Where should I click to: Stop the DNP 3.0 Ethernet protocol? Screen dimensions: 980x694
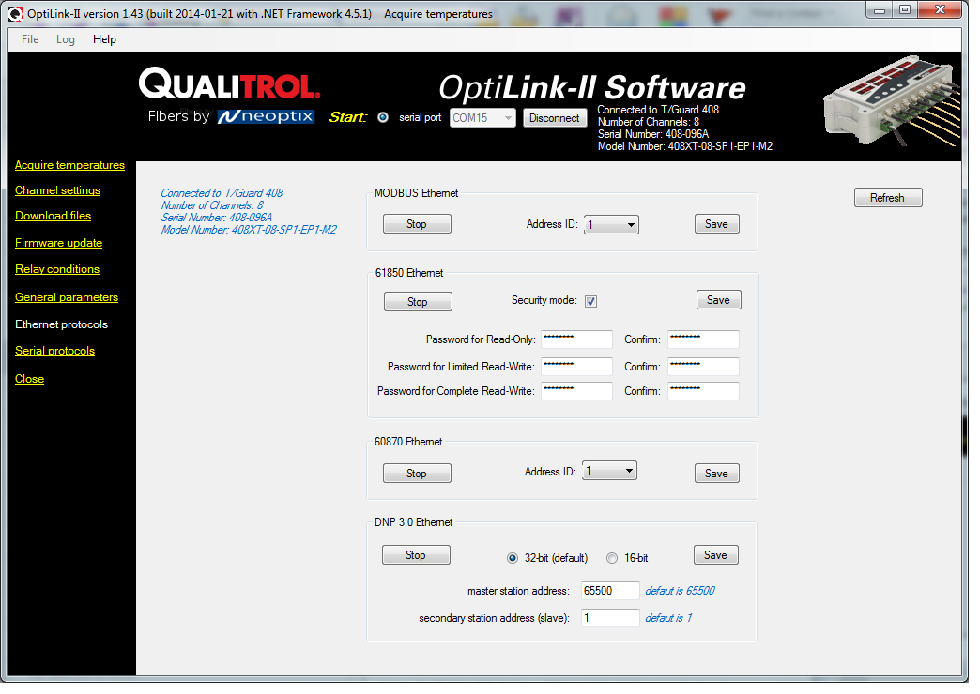click(416, 555)
